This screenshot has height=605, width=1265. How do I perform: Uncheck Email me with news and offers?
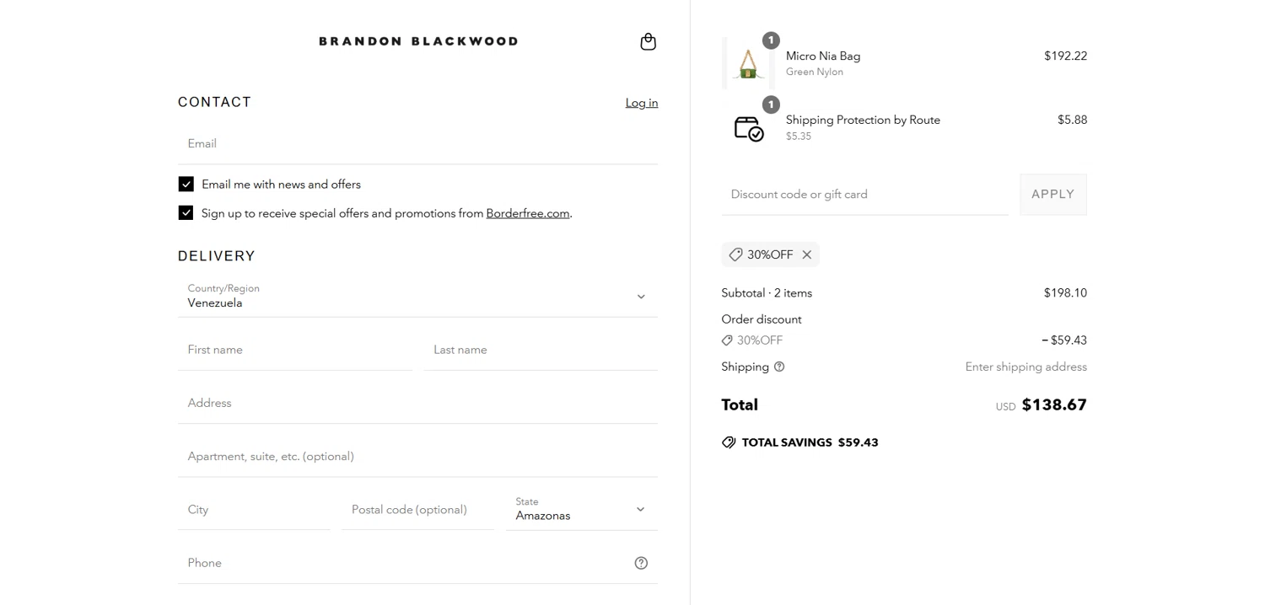[x=186, y=184]
